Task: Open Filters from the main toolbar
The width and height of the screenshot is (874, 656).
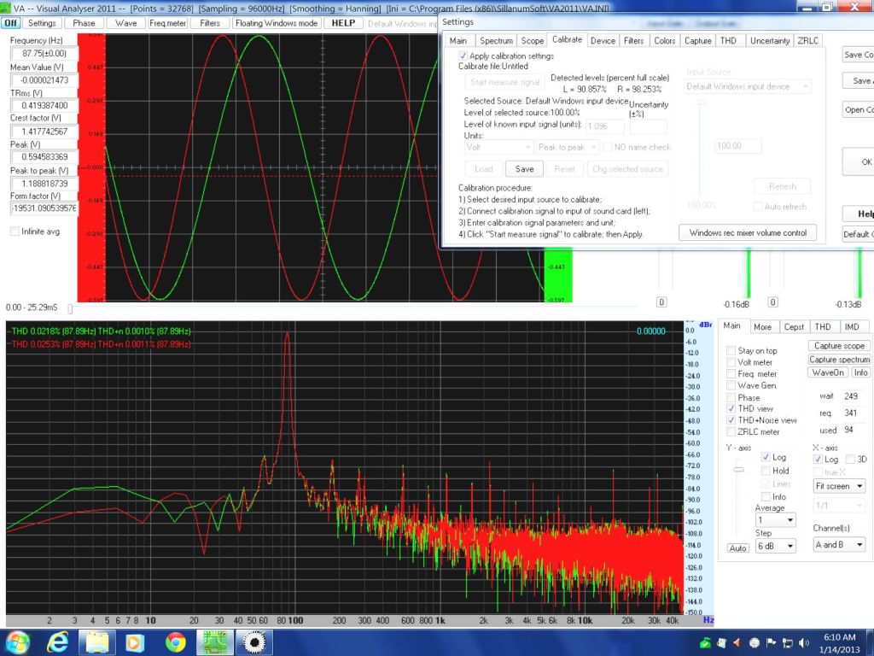Action: coord(210,23)
